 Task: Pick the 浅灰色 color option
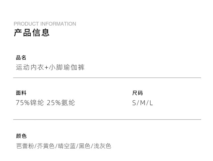click(x=102, y=146)
